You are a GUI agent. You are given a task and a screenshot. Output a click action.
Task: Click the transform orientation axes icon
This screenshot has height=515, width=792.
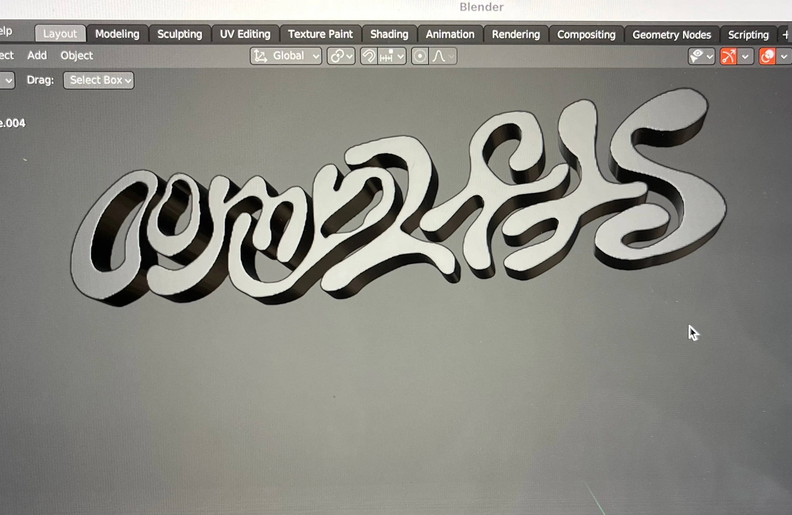(x=260, y=56)
